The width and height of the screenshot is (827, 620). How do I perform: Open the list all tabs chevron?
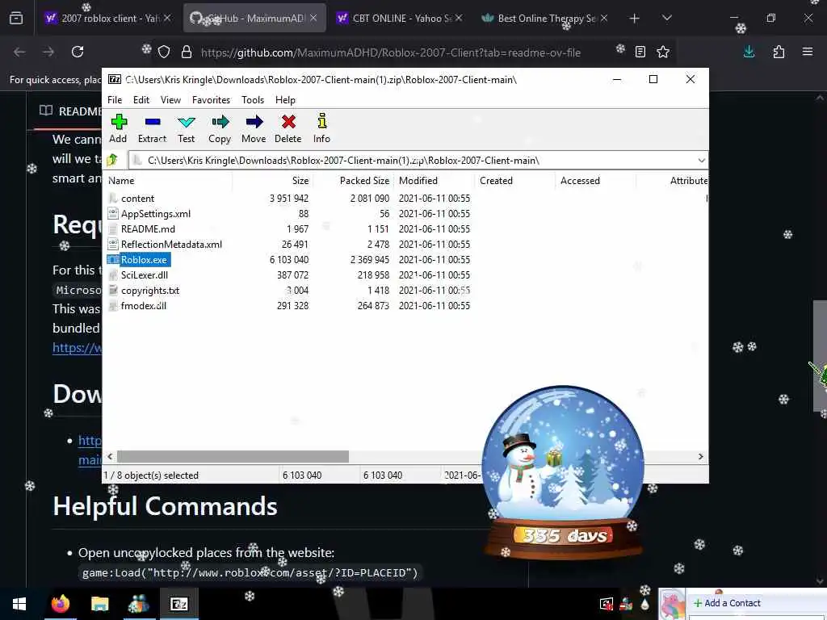pyautogui.click(x=666, y=18)
